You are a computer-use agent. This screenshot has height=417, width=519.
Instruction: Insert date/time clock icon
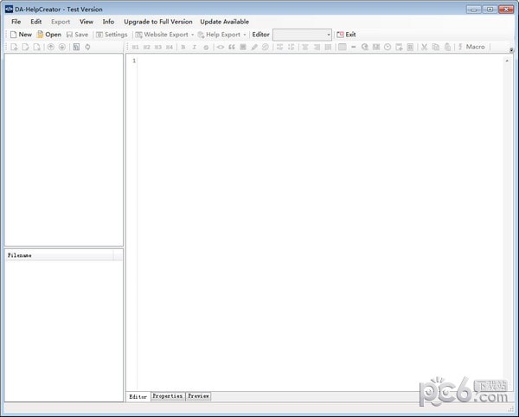pyautogui.click(x=388, y=47)
